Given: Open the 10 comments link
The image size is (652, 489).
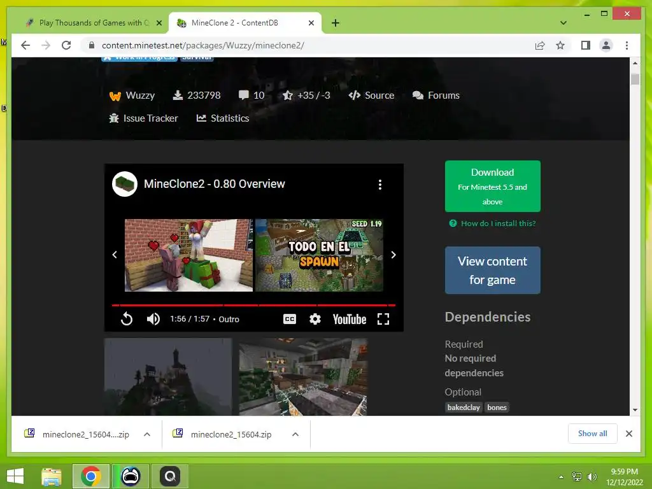Looking at the screenshot, I should point(252,96).
